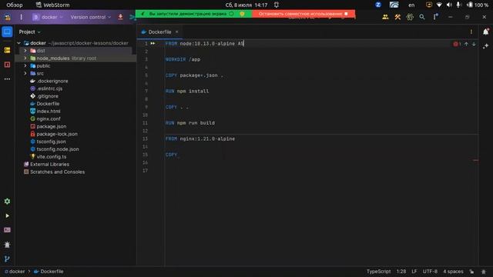493x277 pixels.
Task: Open the Обзор activities overview
Action: [15, 5]
